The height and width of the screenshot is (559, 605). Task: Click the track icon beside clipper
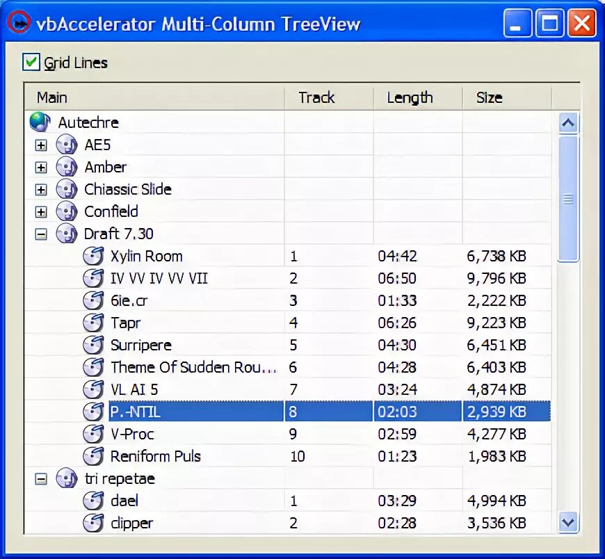point(93,523)
